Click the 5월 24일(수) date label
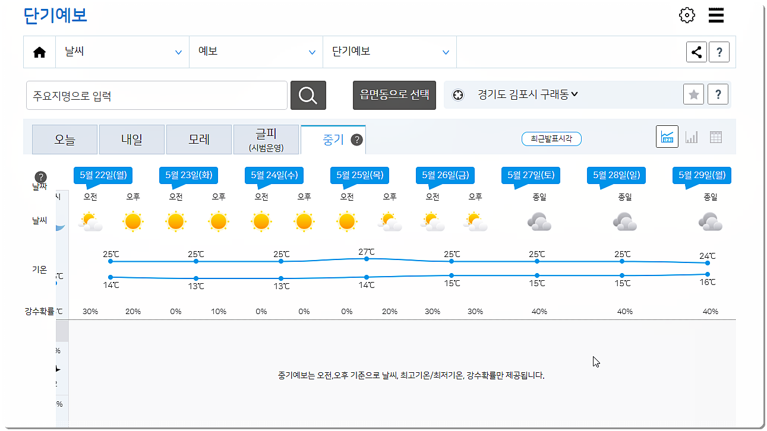767x431 pixels. (274, 175)
